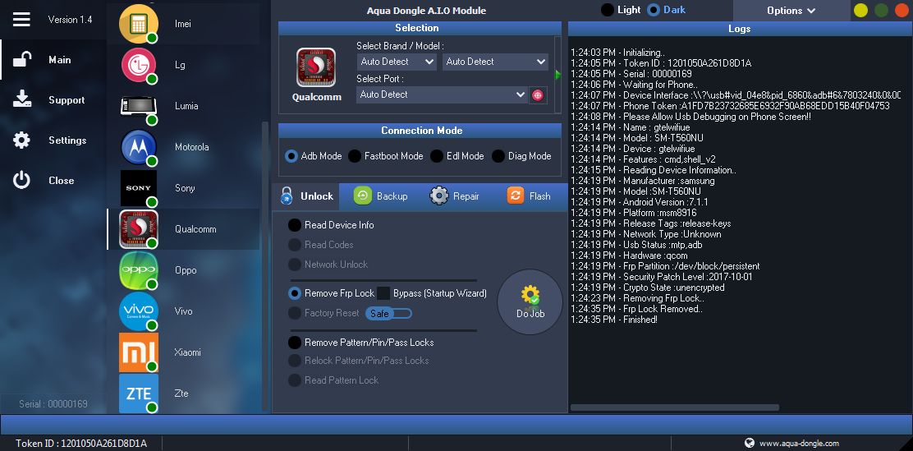Open www.aqua-dongle.com link
This screenshot has height=451, width=913.
(799, 444)
